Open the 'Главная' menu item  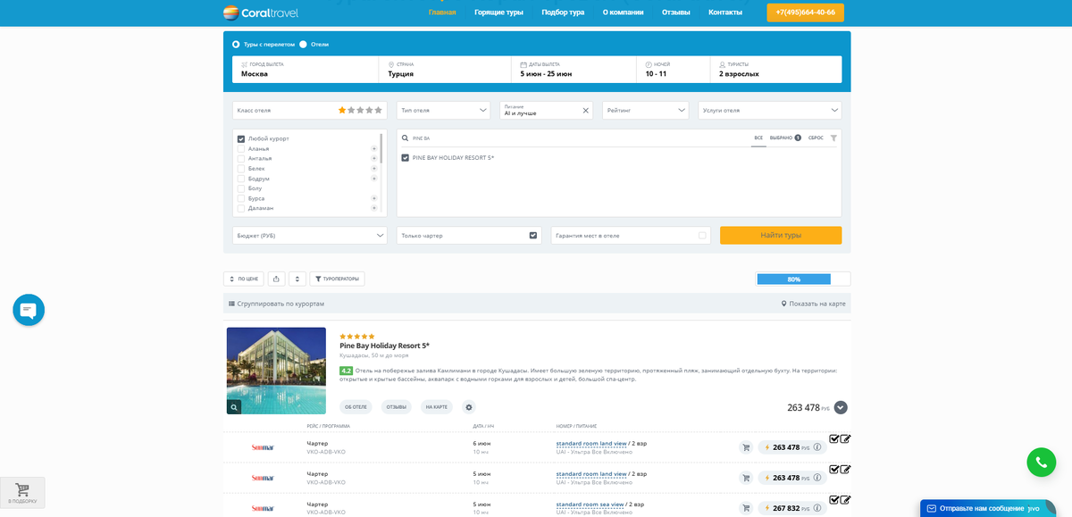pyautogui.click(x=442, y=13)
